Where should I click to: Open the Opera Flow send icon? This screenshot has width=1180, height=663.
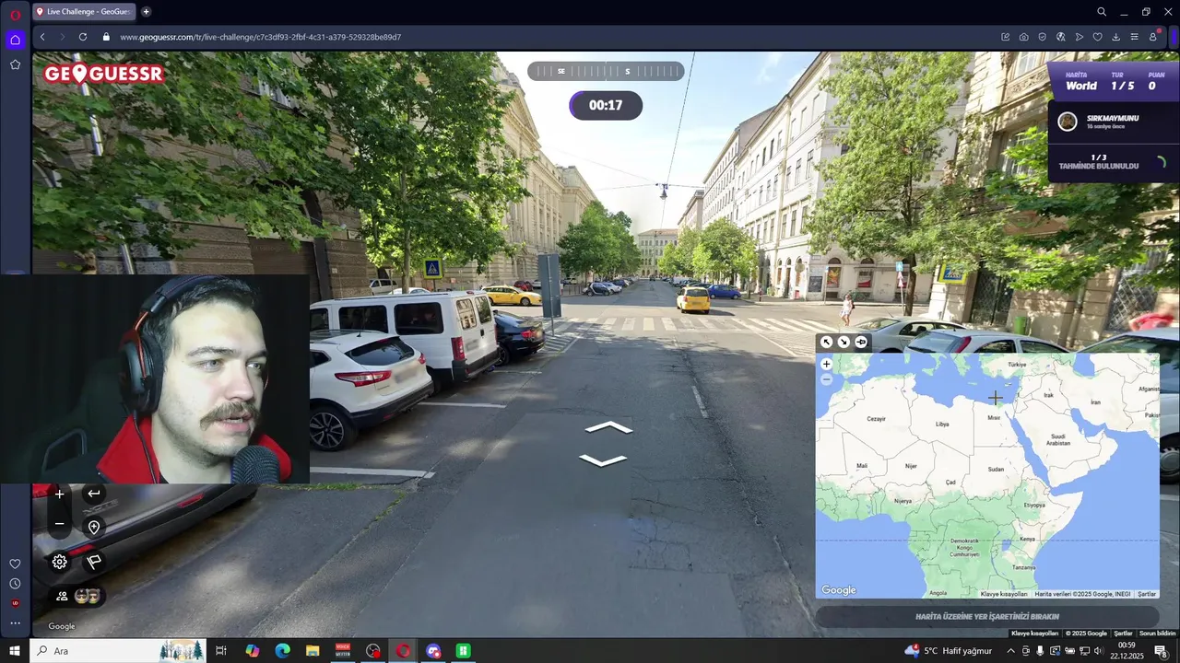(1079, 37)
